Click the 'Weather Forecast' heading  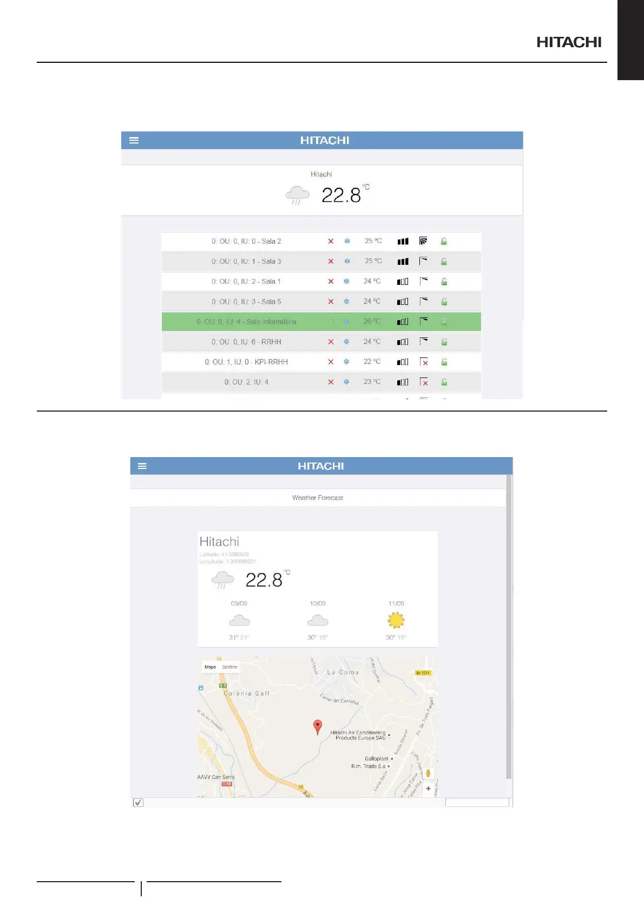click(x=318, y=498)
